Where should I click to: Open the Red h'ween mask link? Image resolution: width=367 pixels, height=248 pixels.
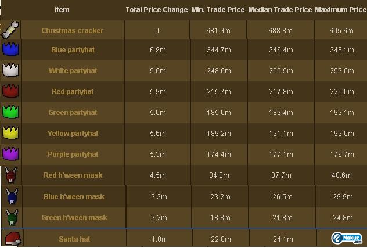73,175
